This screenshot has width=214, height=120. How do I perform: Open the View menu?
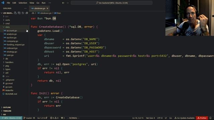(x=32, y=3)
